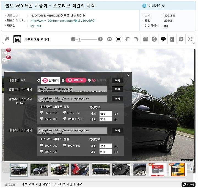This screenshot has width=198, height=188.
Task: Click the zoom slider handle
Action: click(79, 39)
